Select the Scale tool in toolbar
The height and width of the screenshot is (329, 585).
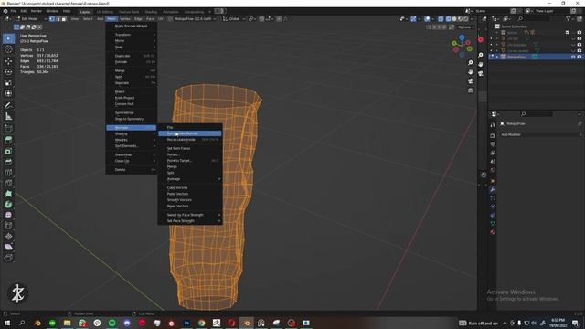[x=8, y=82]
